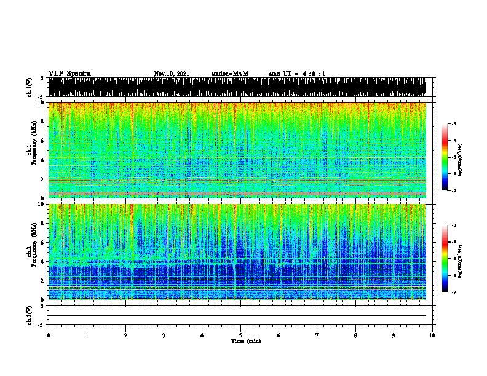This screenshot has width=487, height=376.
Task: Click the ch.1 spectrogram color scale bar
Action: 445,157
